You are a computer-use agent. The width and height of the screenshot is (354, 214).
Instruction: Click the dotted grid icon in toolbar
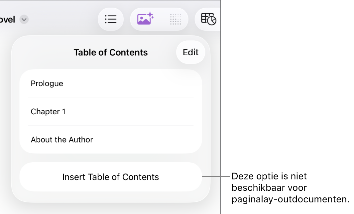tap(175, 19)
